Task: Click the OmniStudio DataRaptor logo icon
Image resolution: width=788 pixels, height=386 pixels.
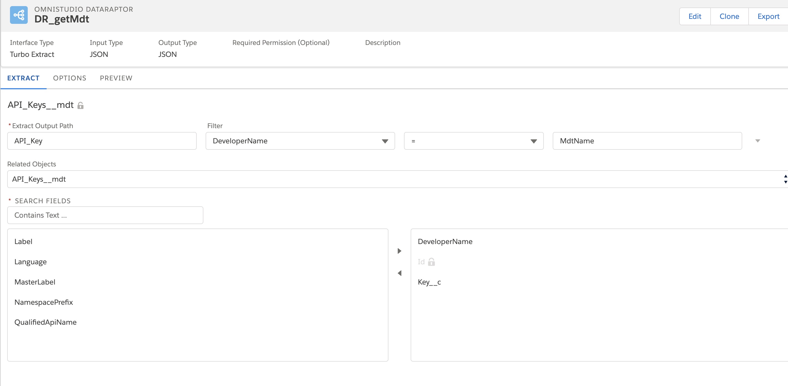Action: tap(19, 15)
